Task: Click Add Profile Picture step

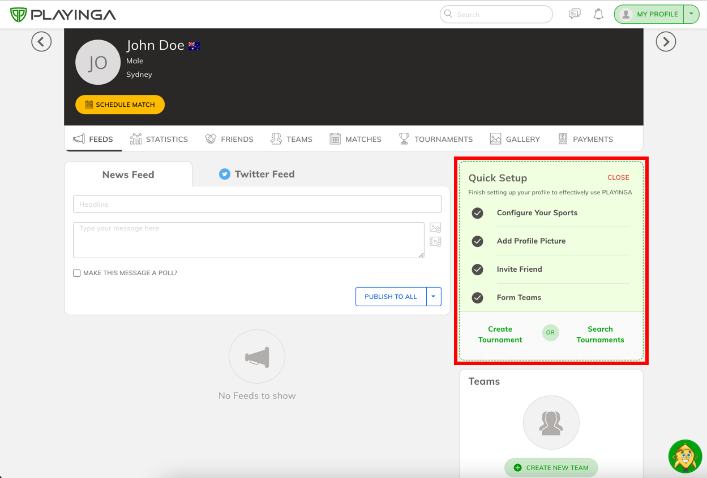Action: pyautogui.click(x=532, y=241)
